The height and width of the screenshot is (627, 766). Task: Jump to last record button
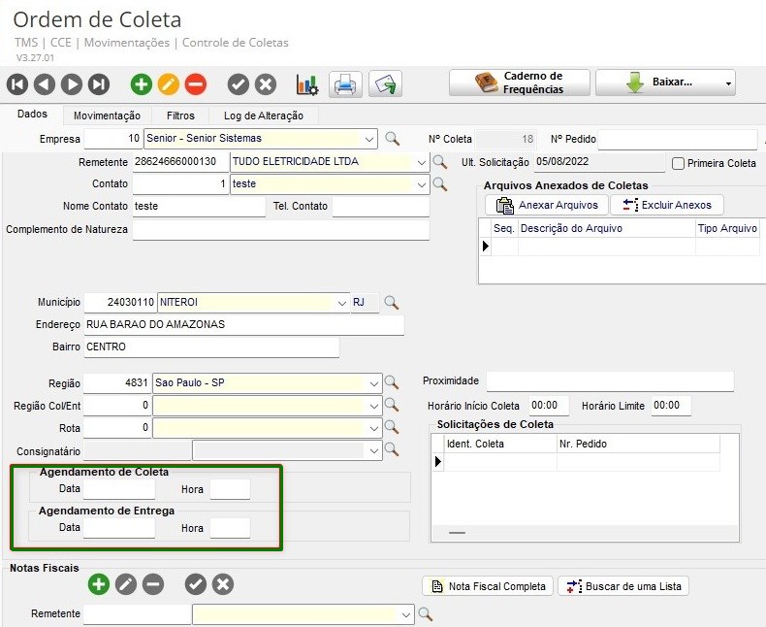pos(99,84)
